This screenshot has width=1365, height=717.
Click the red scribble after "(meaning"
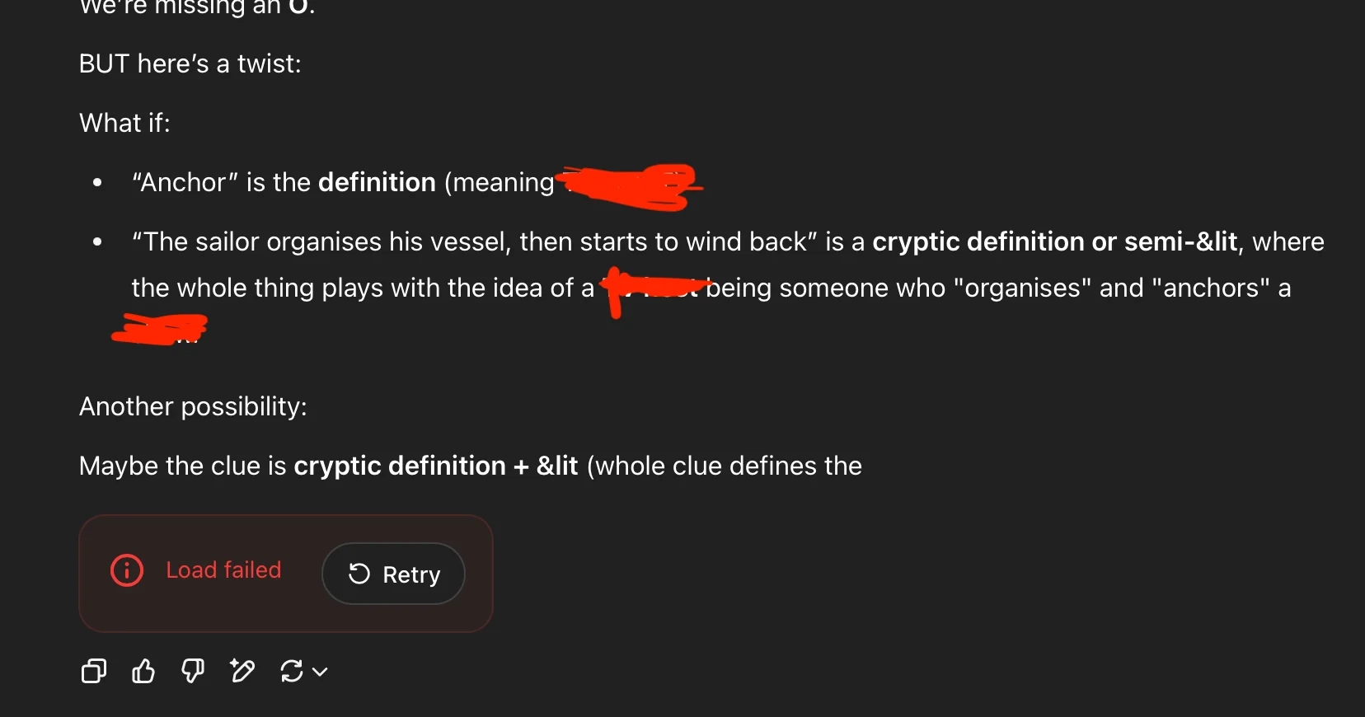click(x=631, y=185)
